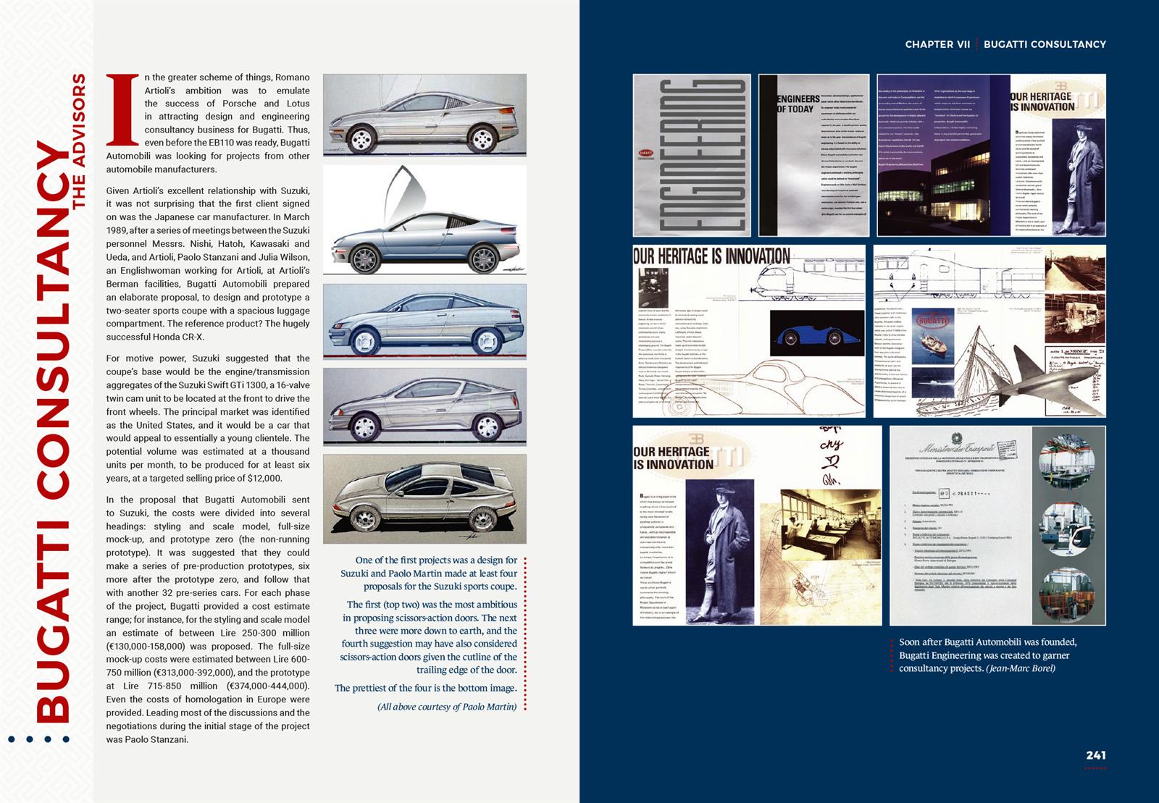The image size is (1159, 803).
Task: Click the third coupe sketch with red baseline
Action: pos(424,321)
